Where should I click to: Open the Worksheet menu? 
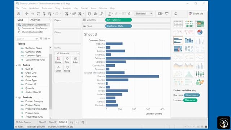34,8
